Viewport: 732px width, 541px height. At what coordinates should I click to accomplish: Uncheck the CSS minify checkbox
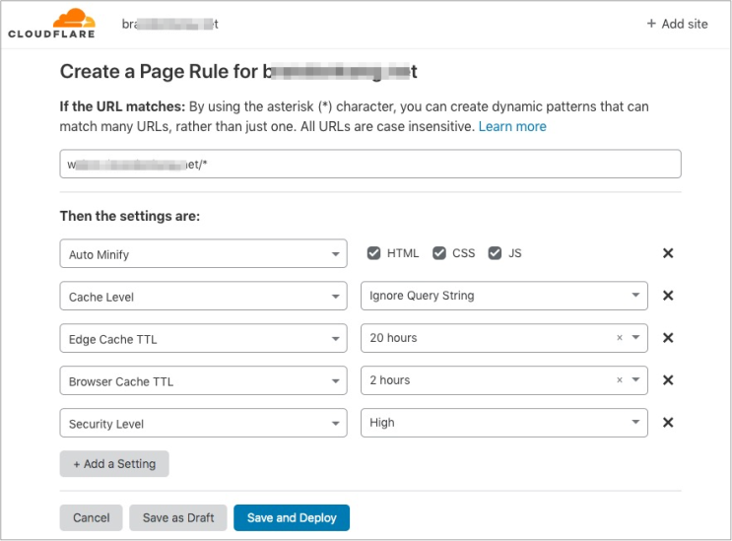[x=438, y=253]
